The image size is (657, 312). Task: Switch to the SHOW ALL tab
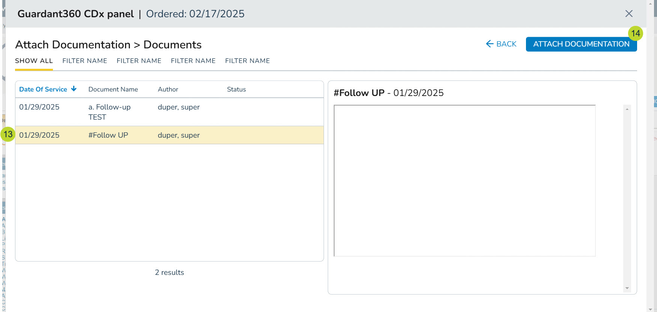click(34, 61)
